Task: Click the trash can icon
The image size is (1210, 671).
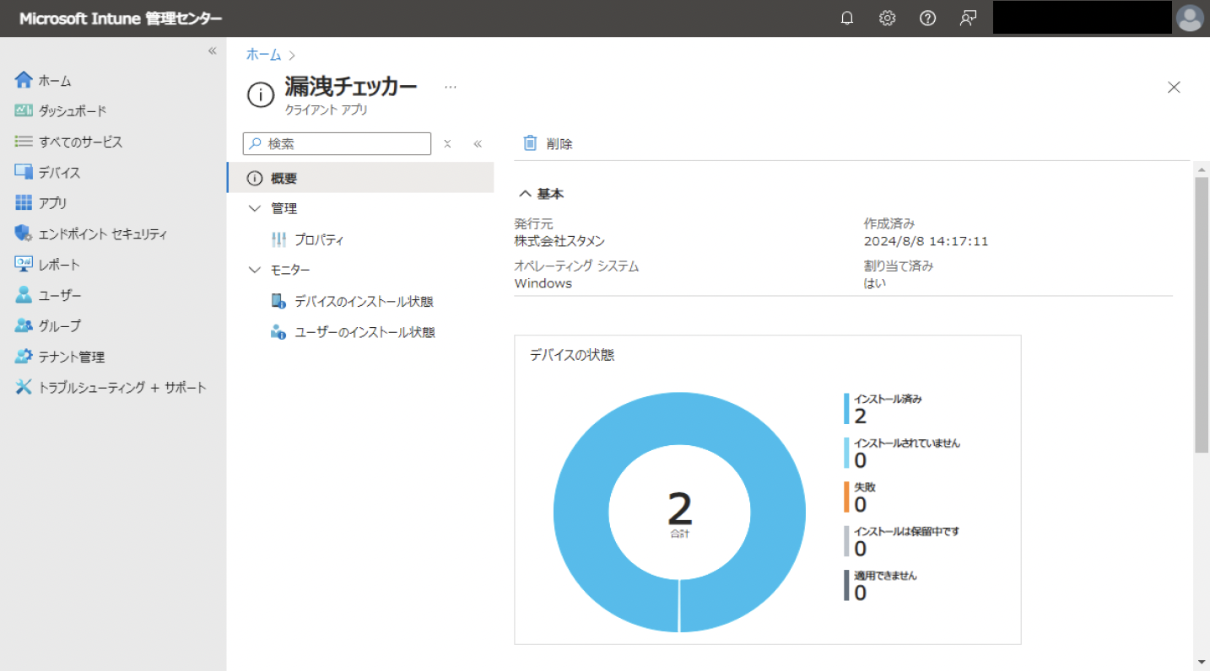Action: coord(530,143)
